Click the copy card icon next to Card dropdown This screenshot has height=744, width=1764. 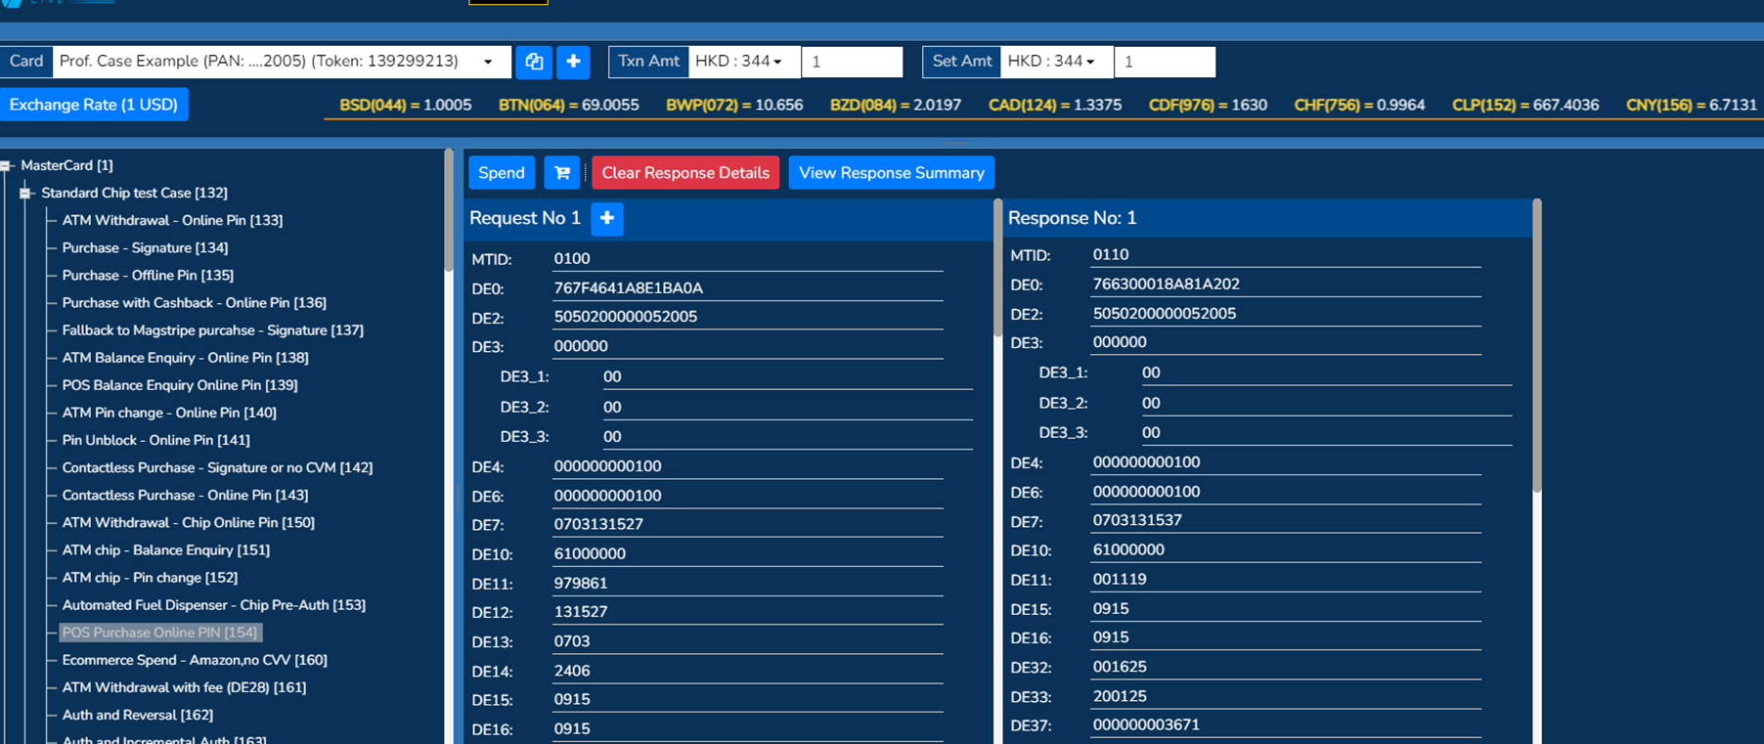[534, 62]
